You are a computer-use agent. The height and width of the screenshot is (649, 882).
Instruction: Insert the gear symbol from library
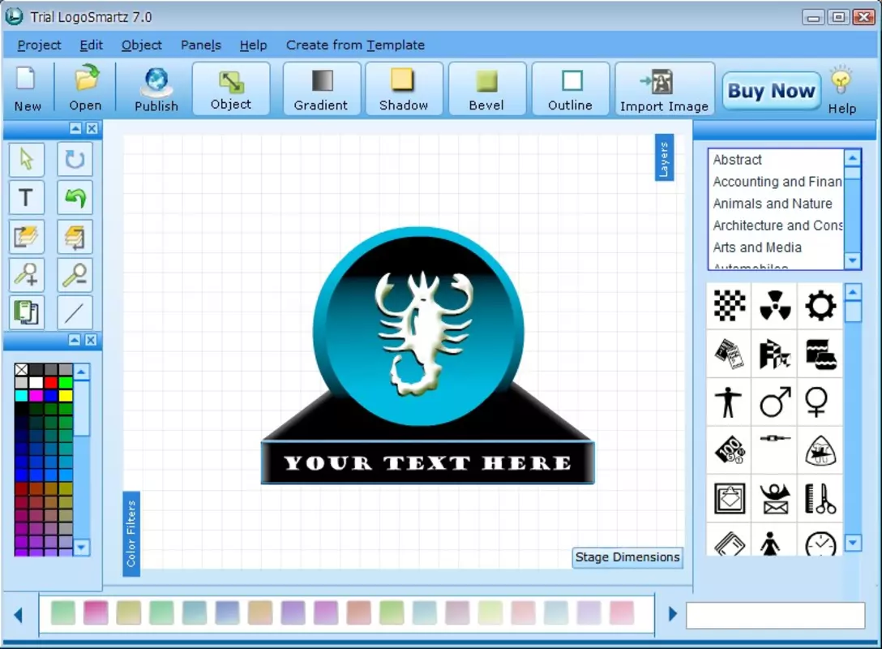820,306
